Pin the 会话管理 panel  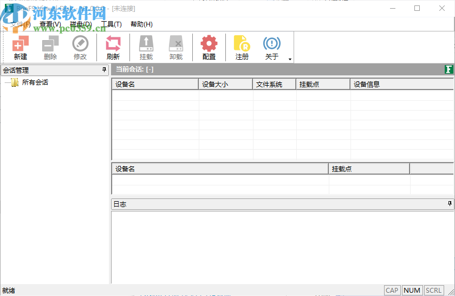(x=104, y=70)
